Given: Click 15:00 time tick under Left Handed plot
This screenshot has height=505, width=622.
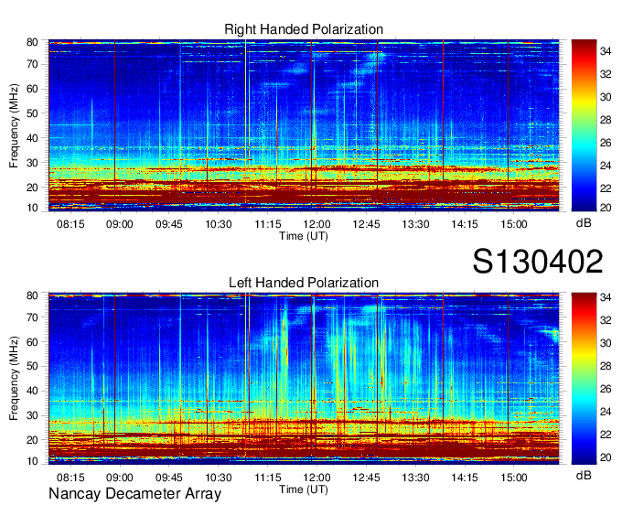Looking at the screenshot, I should pyautogui.click(x=514, y=478).
